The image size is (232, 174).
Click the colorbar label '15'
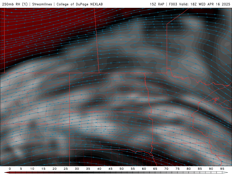click(x=43, y=169)
